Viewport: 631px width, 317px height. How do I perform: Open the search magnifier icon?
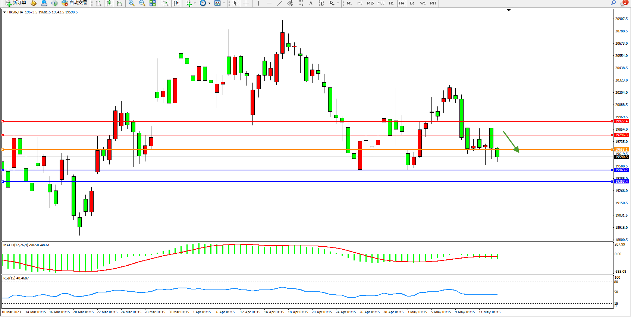pos(613,3)
